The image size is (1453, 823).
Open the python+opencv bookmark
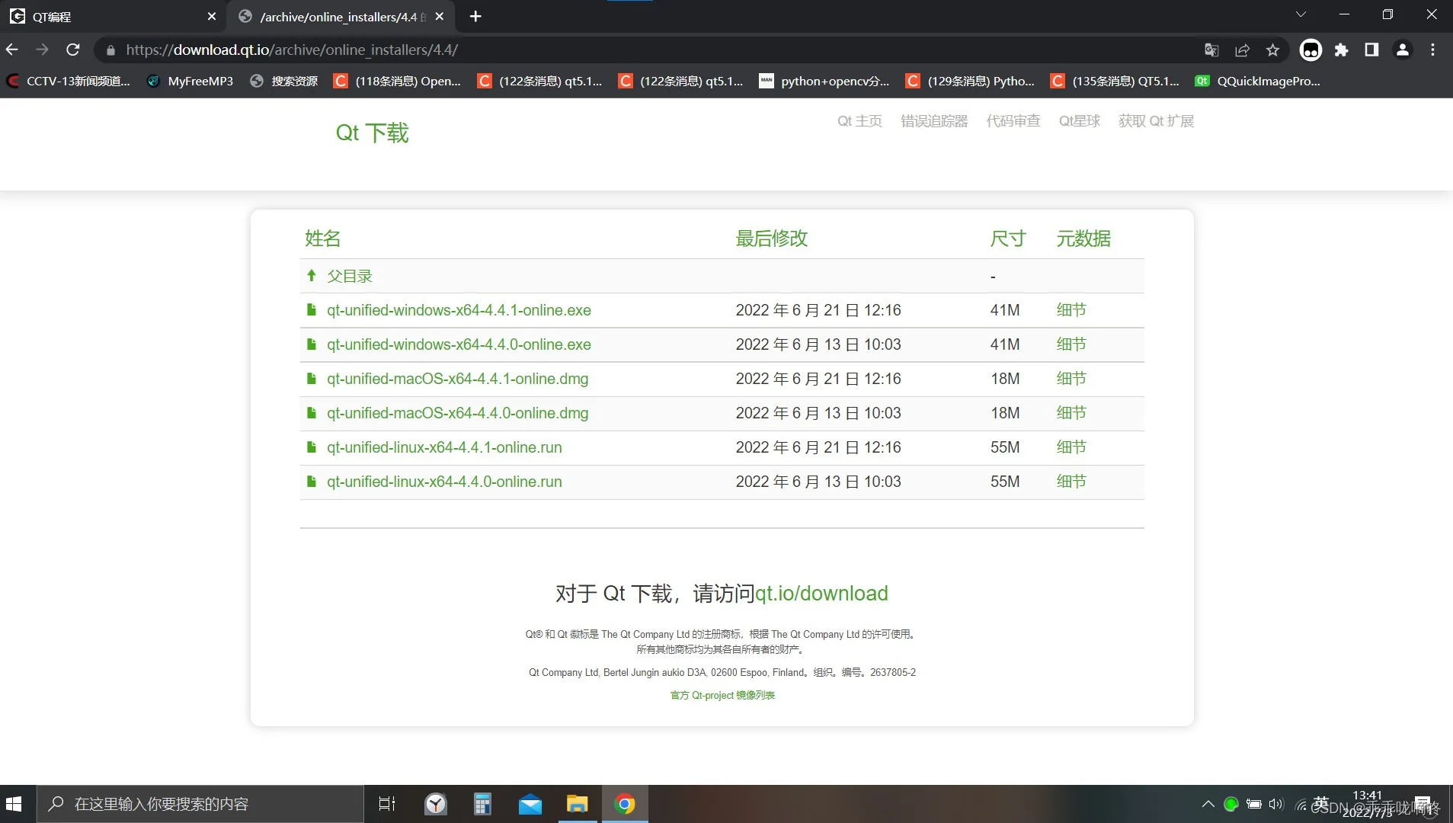[x=824, y=81]
